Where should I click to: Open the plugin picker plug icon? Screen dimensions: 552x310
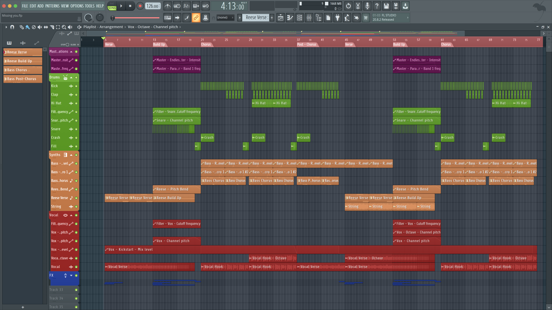338,18
